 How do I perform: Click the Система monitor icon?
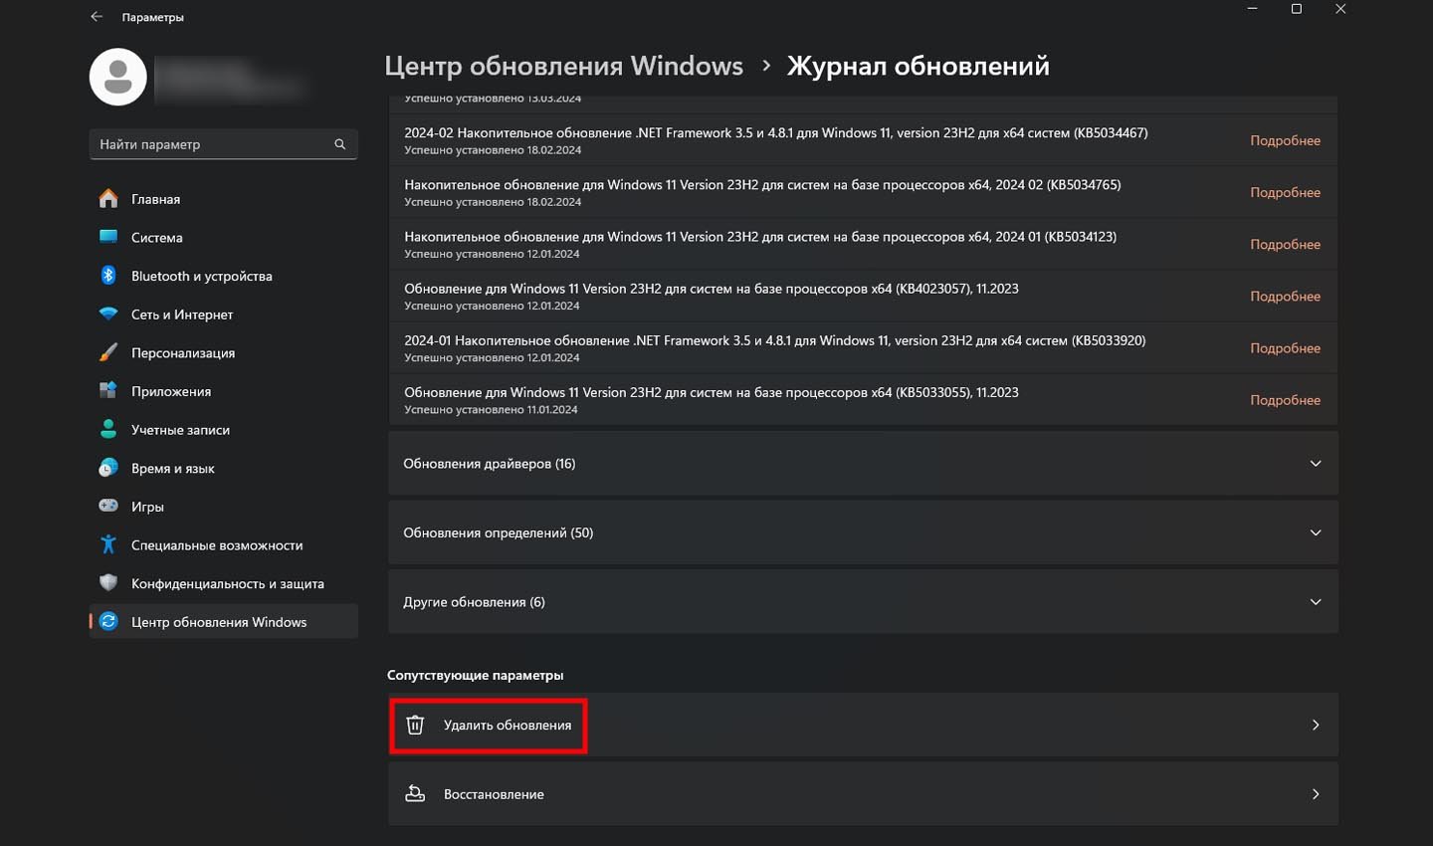108,237
